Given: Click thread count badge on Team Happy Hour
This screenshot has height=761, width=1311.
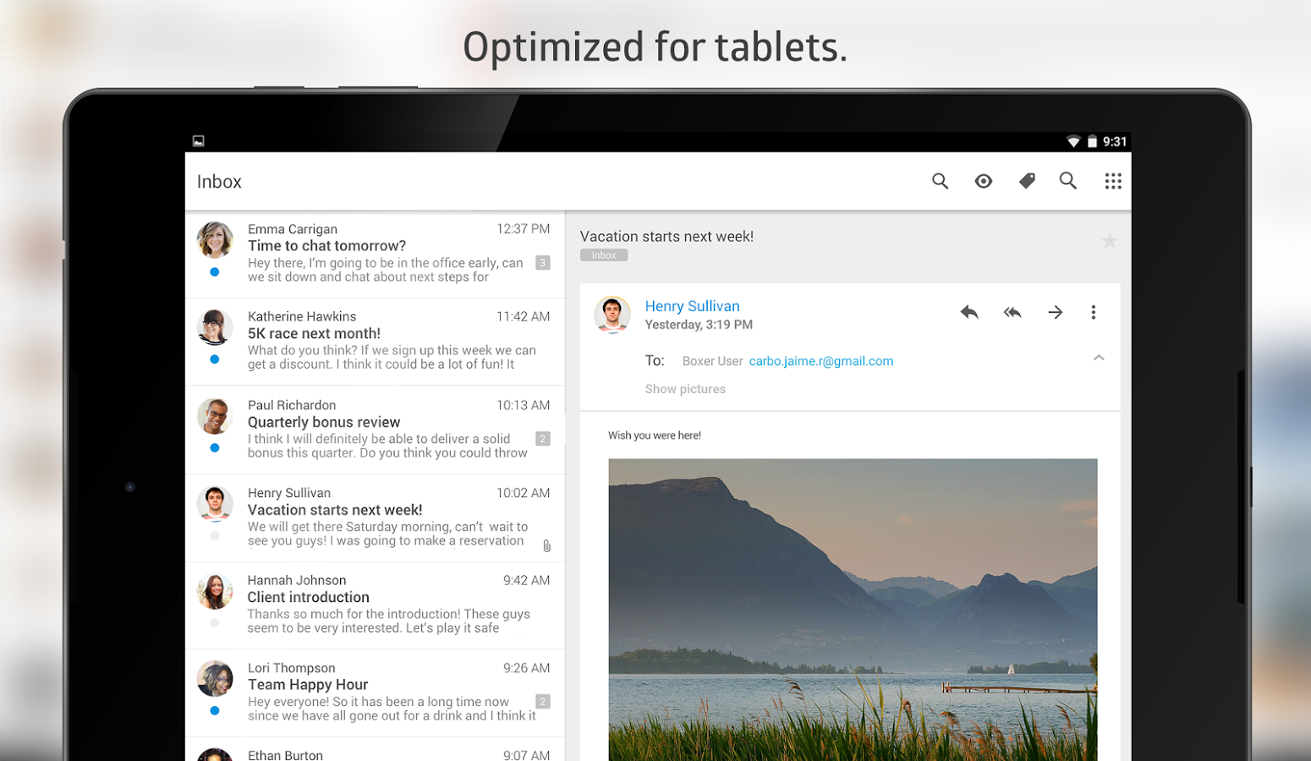Looking at the screenshot, I should [543, 702].
